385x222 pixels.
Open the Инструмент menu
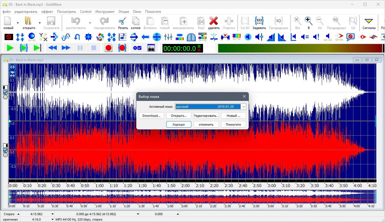(x=105, y=12)
